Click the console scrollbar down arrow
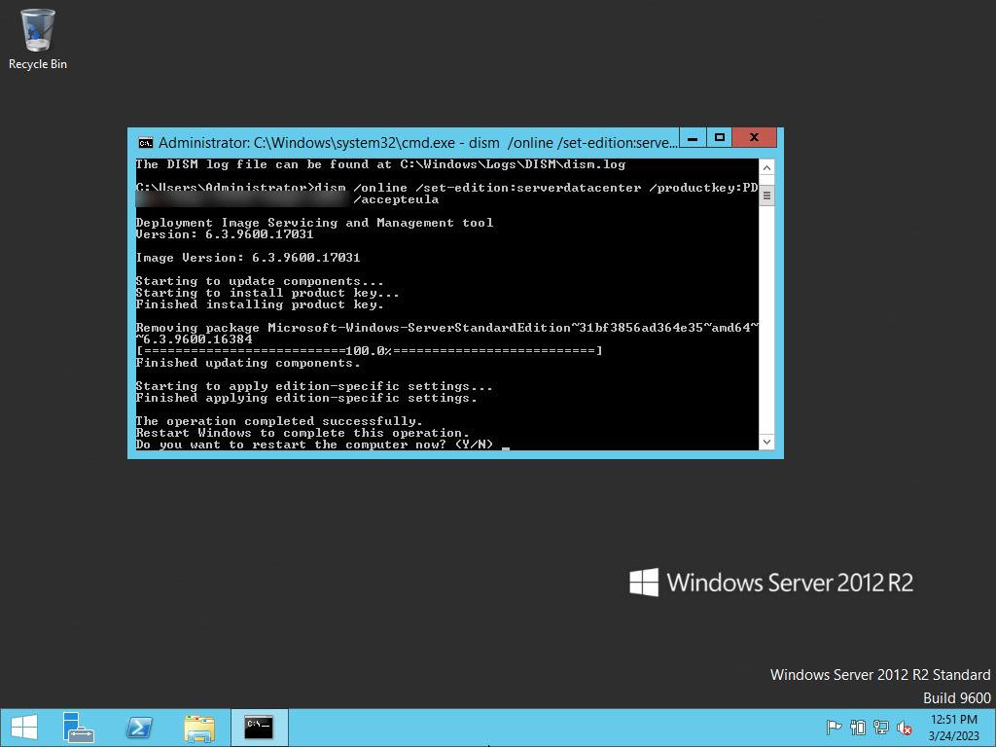Viewport: 996px width, 747px height. (x=766, y=442)
